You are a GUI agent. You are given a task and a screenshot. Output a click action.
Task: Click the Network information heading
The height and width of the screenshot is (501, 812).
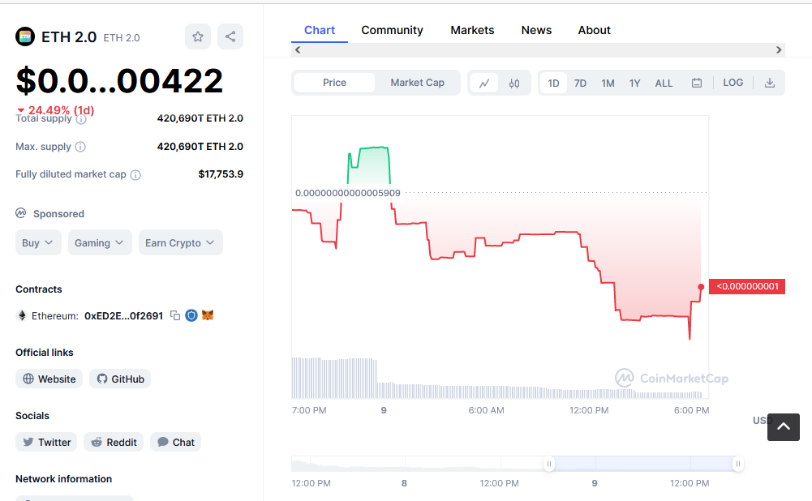[x=64, y=479]
